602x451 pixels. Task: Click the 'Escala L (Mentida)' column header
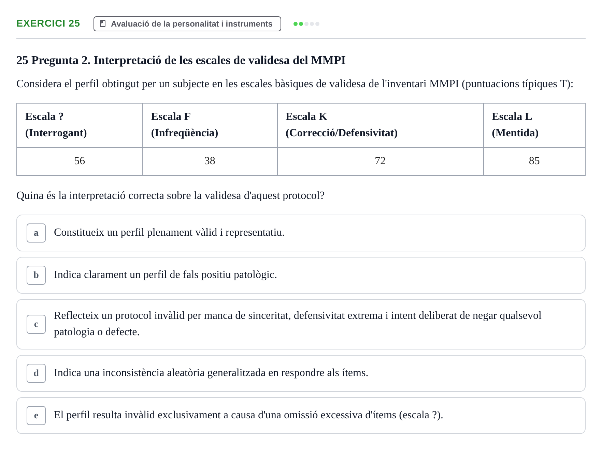coord(534,125)
